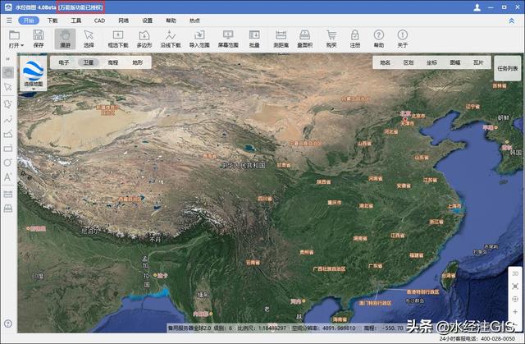Click the user account icon in title bar
The height and width of the screenshot is (344, 525).
[x=477, y=7]
